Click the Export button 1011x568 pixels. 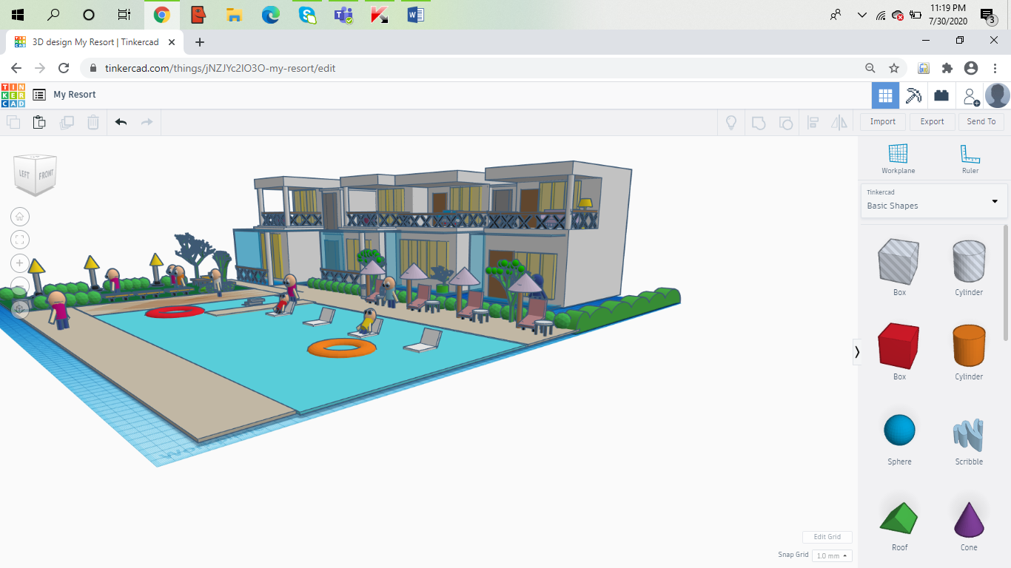pos(932,122)
